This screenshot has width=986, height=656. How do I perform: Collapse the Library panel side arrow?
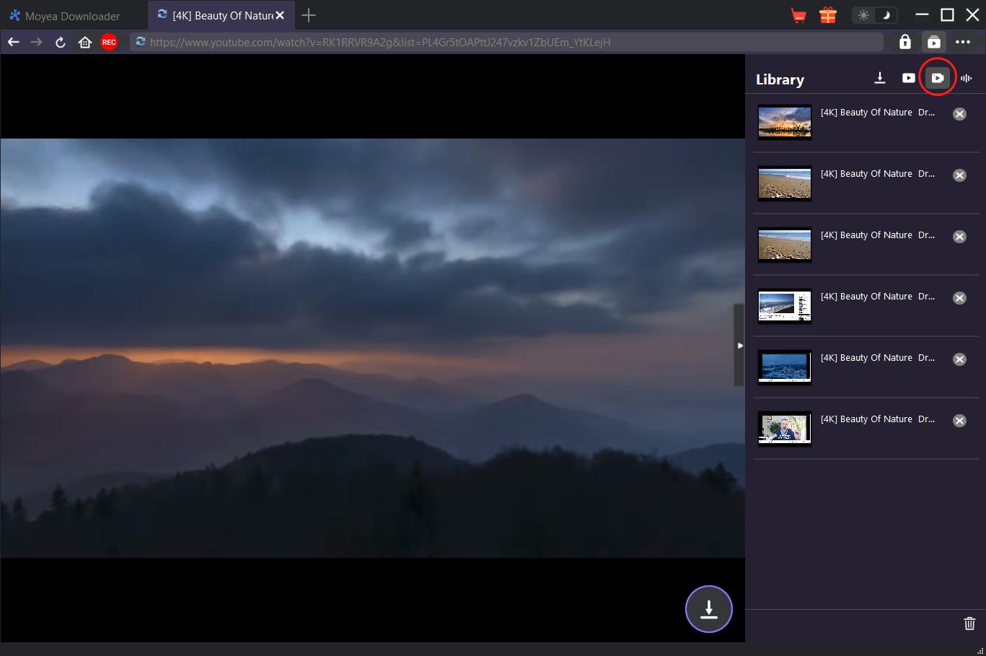pyautogui.click(x=739, y=346)
